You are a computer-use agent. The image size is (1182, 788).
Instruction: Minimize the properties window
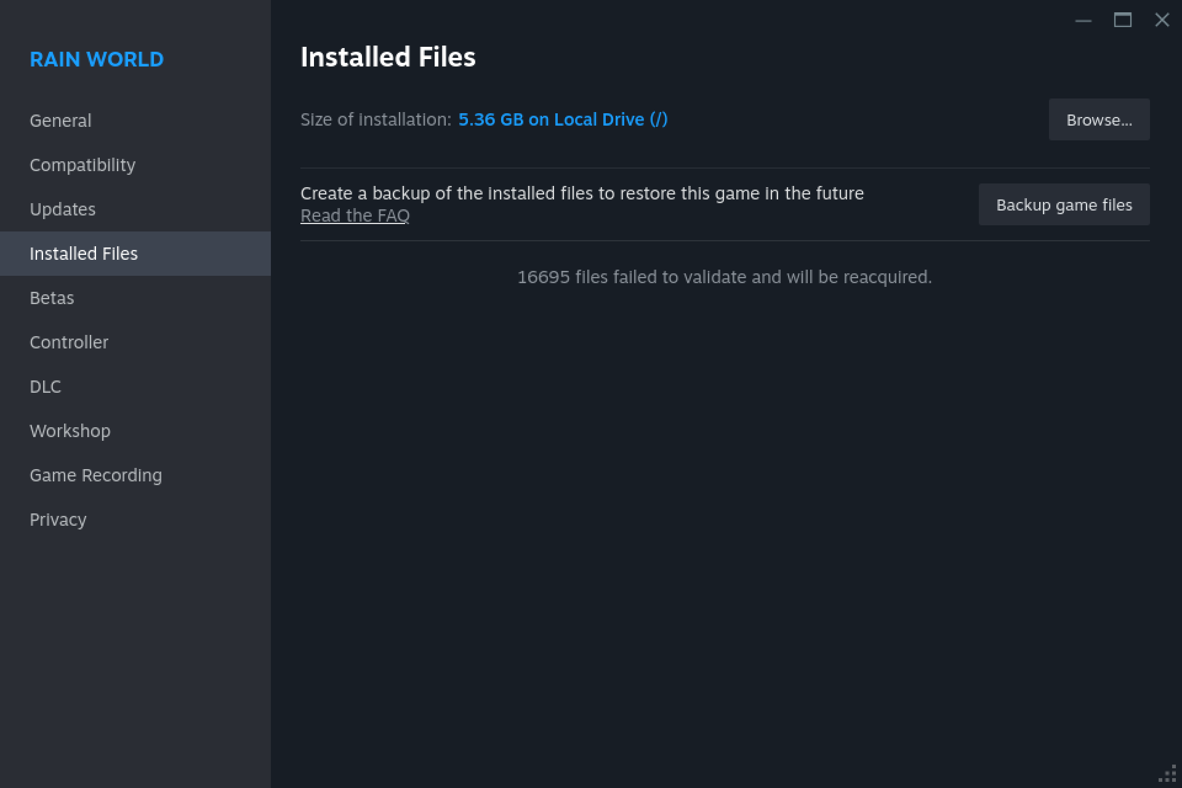[1083, 20]
